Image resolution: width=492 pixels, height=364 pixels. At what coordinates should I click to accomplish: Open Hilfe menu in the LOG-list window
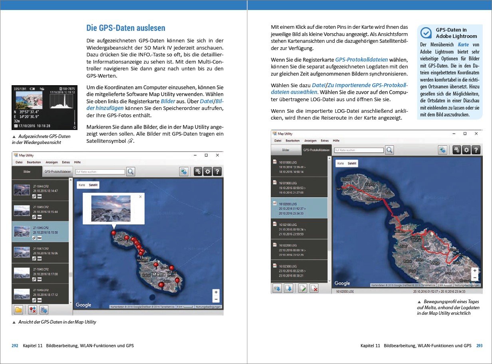click(336, 141)
